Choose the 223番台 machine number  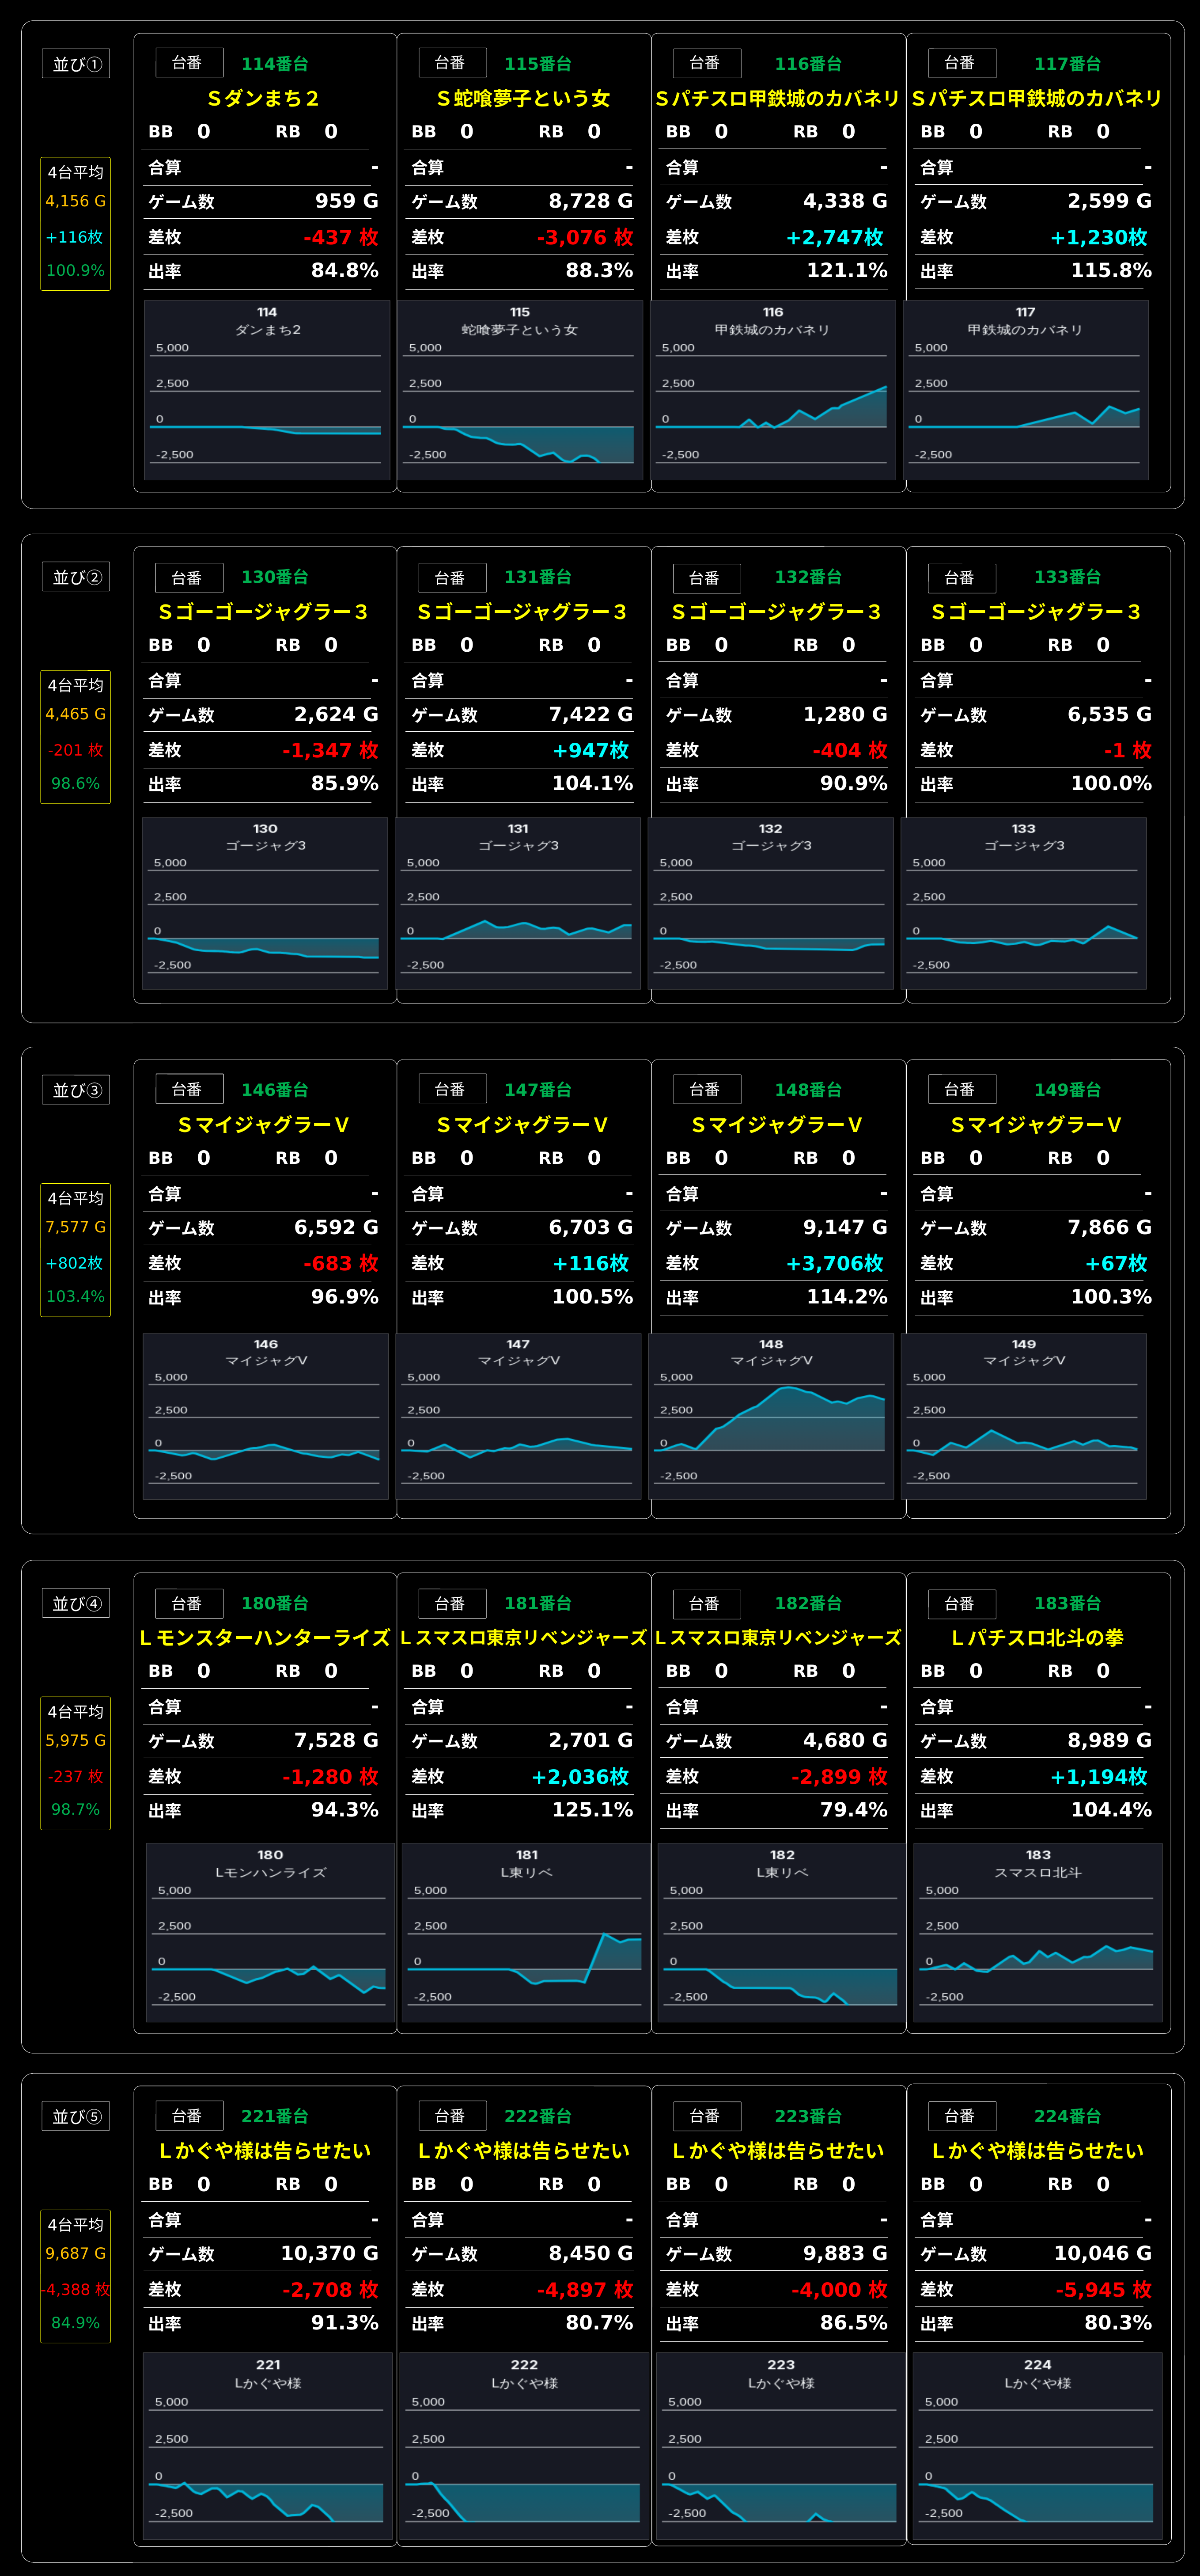coord(808,2116)
